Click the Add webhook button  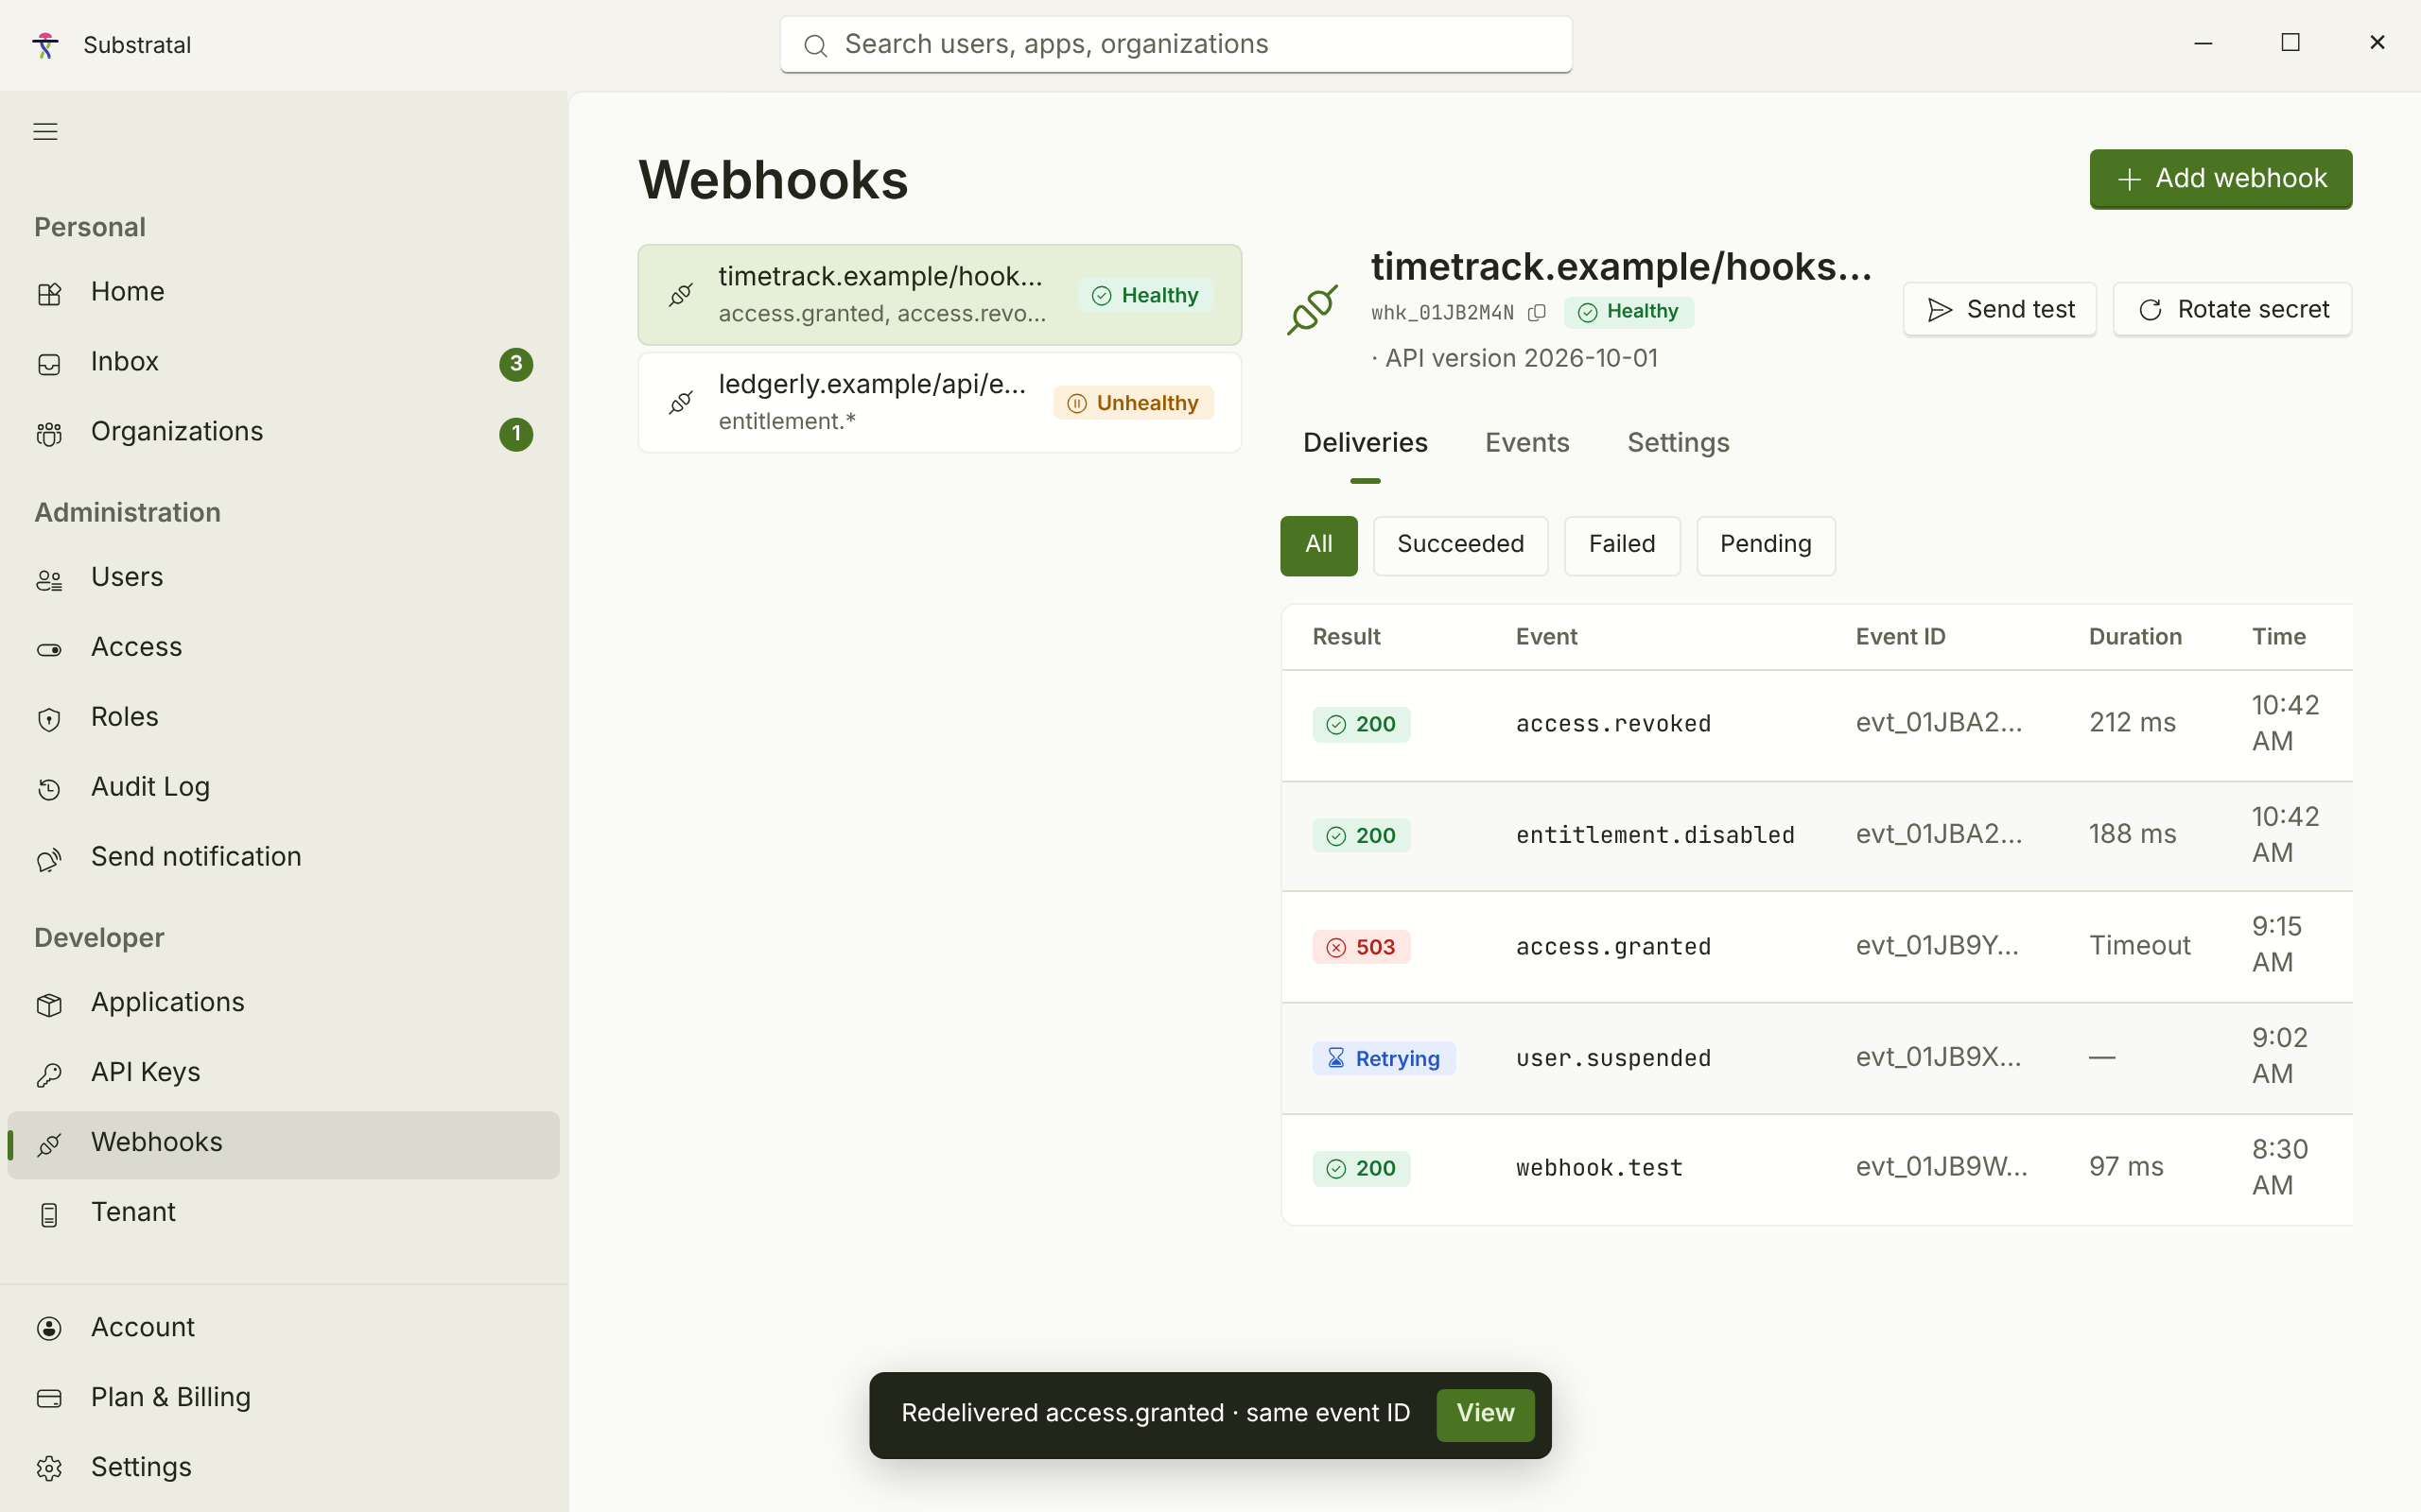click(2220, 179)
